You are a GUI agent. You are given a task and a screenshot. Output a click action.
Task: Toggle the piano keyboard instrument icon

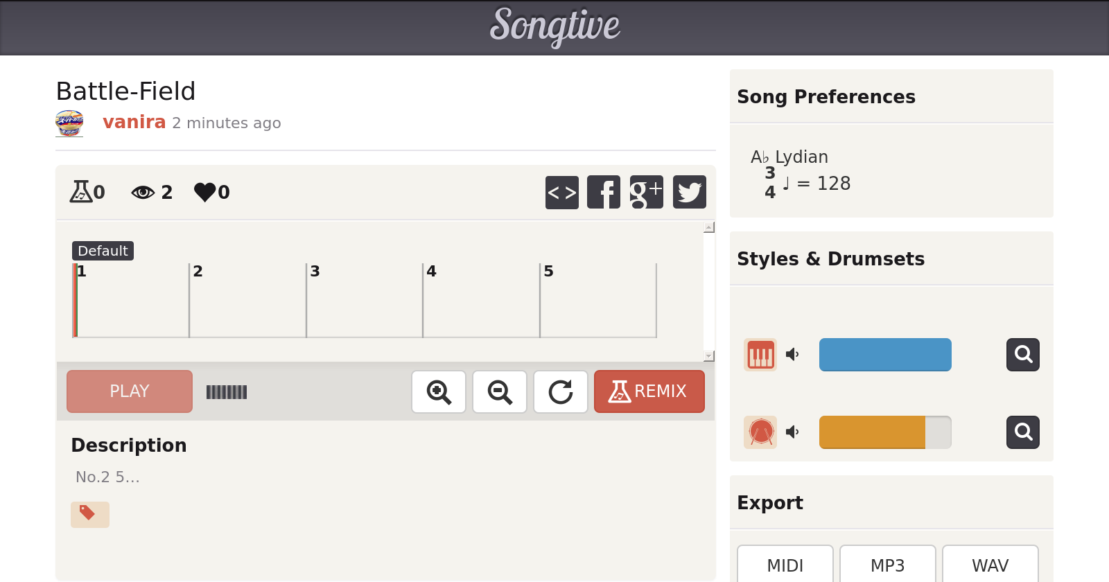760,355
